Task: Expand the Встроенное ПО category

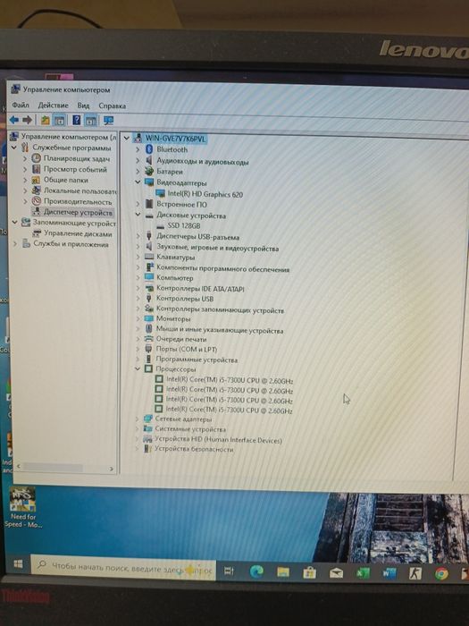Action: [138, 204]
